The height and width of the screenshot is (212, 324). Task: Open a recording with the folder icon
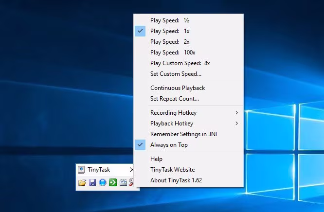(x=82, y=182)
